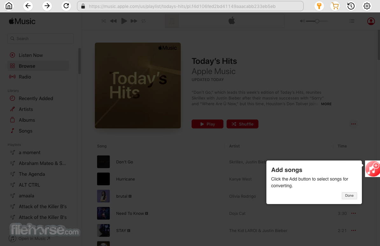The width and height of the screenshot is (380, 246).
Task: Open Olivia Rodrigo artist link
Action: point(242,196)
